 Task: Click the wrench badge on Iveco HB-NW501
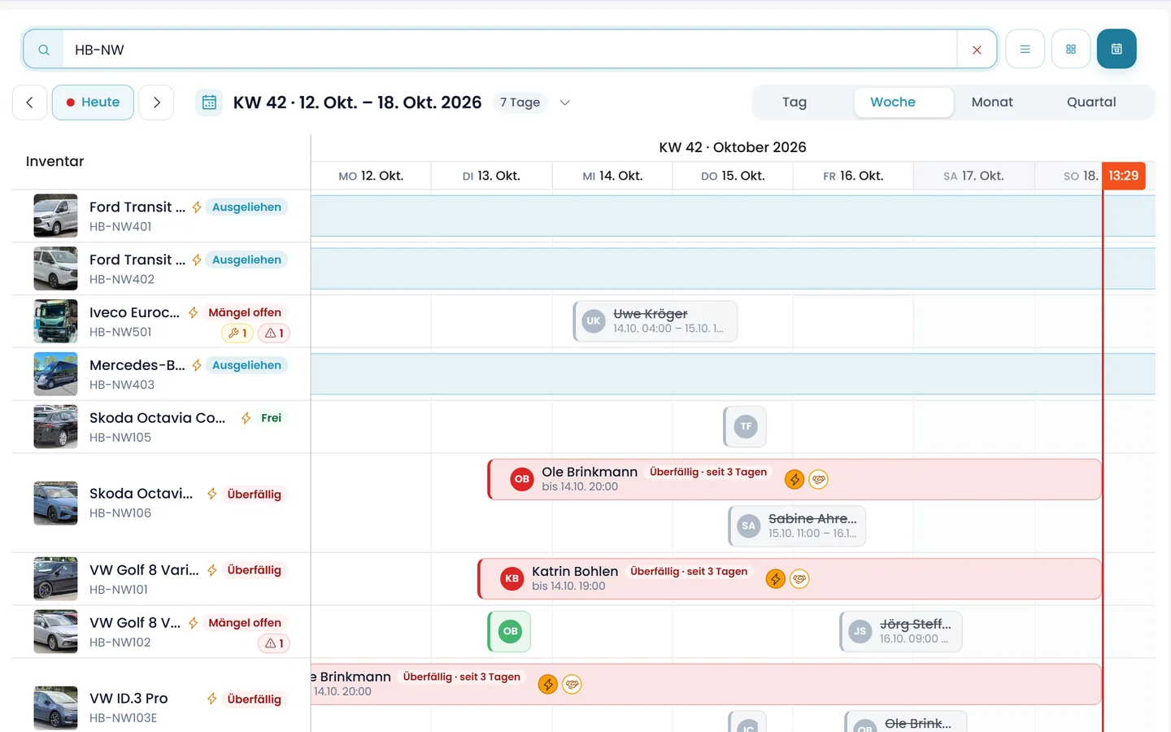[237, 333]
